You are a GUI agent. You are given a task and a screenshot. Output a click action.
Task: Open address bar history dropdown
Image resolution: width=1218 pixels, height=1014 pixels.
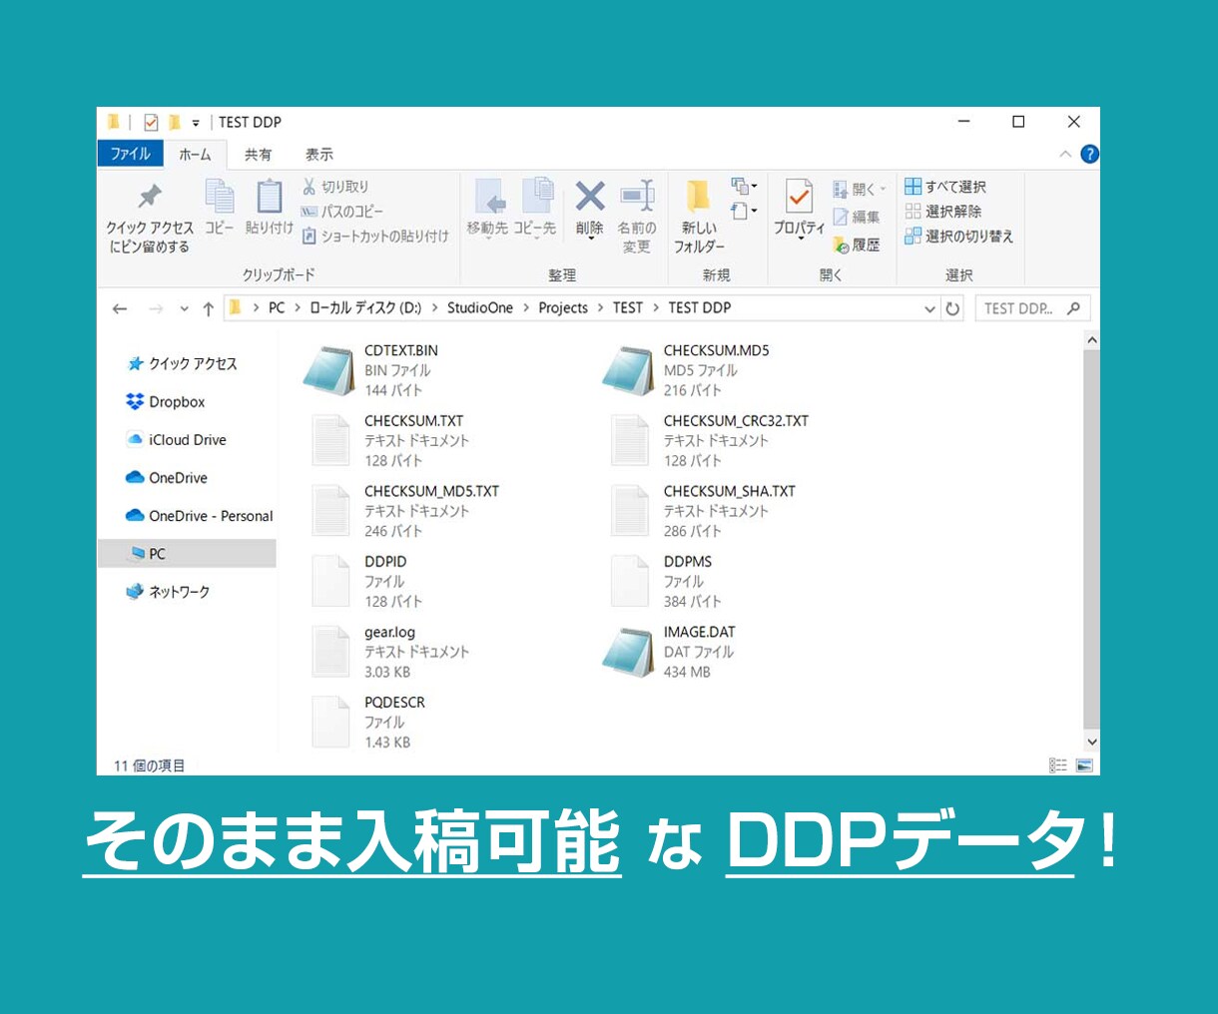pos(930,308)
